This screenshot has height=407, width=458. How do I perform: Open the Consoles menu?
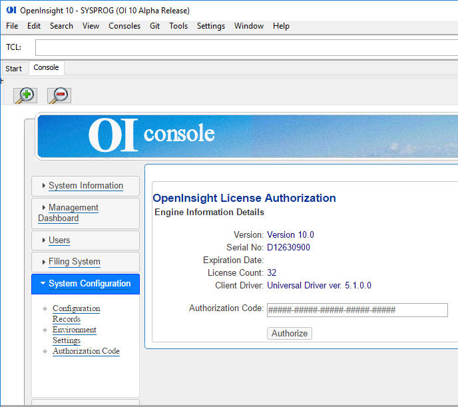(x=124, y=26)
